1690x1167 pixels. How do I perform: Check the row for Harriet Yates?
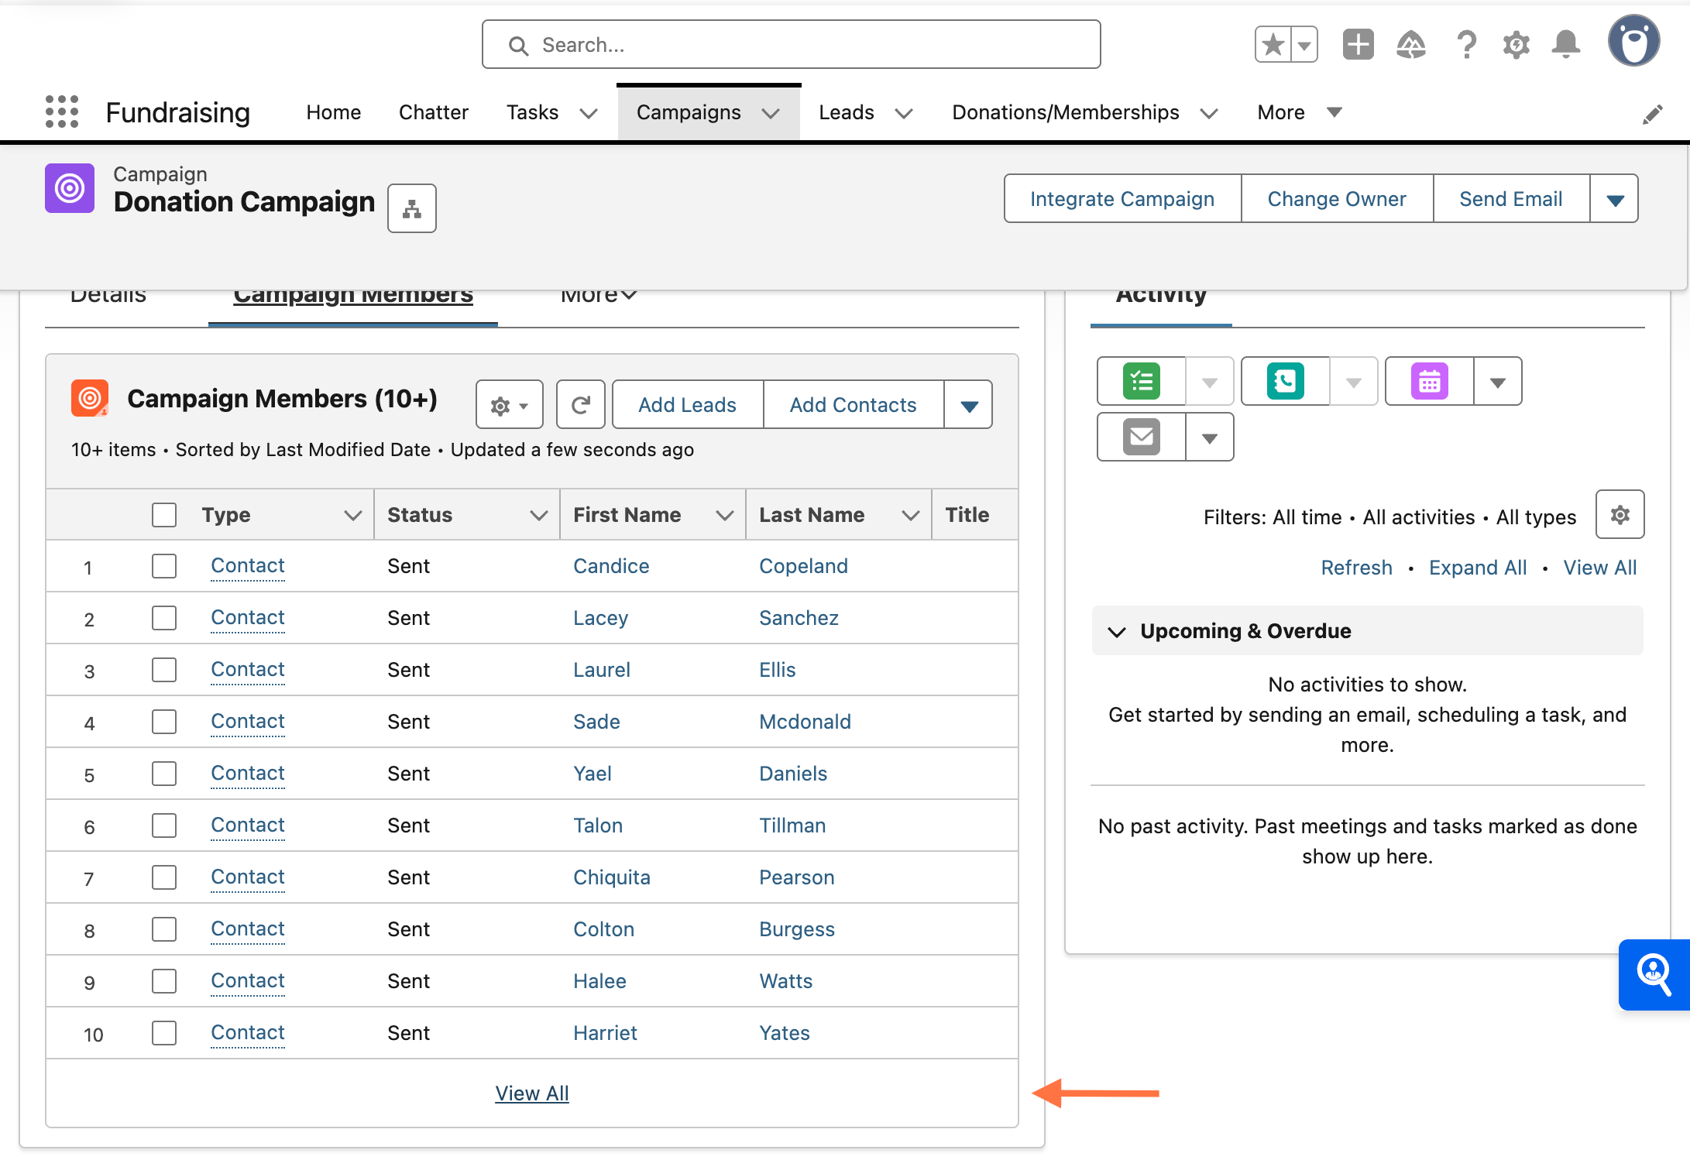point(164,1033)
